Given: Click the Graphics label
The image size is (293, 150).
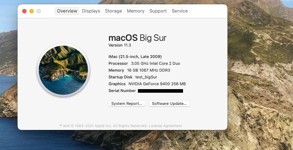Looking at the screenshot, I should coord(117,84).
